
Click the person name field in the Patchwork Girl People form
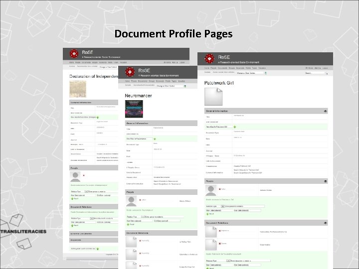pyautogui.click(x=245, y=206)
